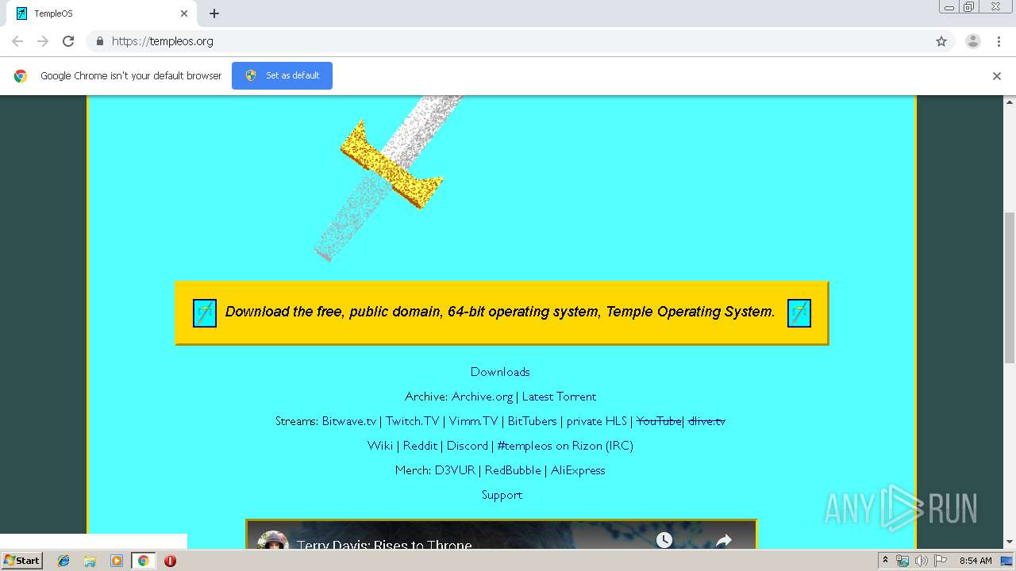Launch Internet Explorer from taskbar
This screenshot has height=571, width=1016.
click(x=63, y=561)
